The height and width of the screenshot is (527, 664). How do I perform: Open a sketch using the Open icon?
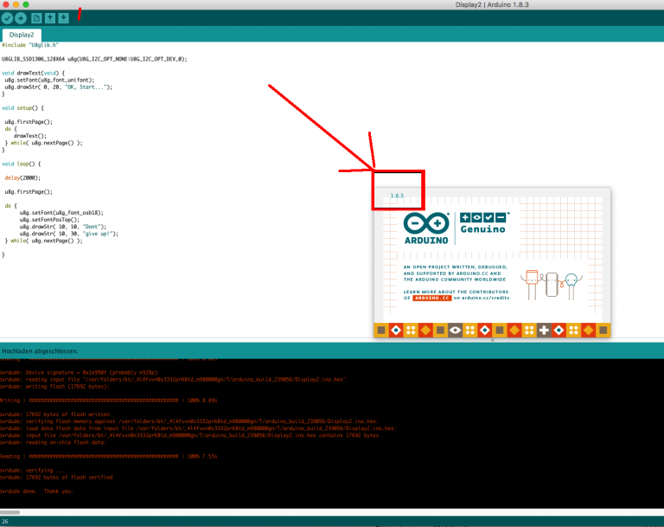coord(50,17)
